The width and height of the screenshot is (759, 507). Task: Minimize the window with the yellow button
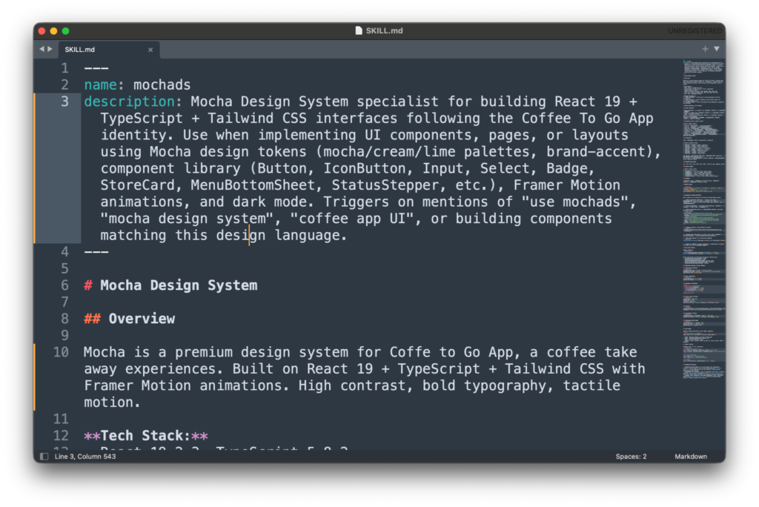(53, 31)
